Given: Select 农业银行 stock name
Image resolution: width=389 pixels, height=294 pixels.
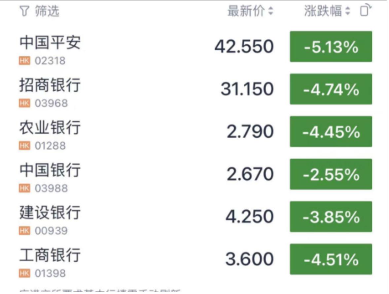Looking at the screenshot, I should pyautogui.click(x=50, y=128).
